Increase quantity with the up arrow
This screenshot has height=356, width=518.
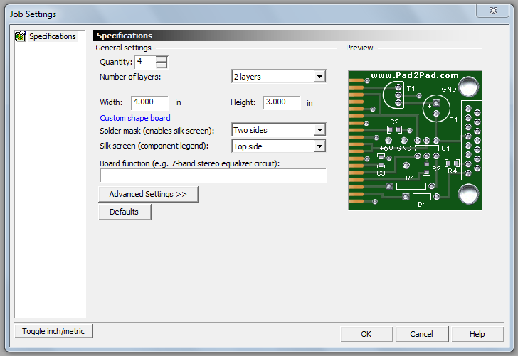pos(162,60)
